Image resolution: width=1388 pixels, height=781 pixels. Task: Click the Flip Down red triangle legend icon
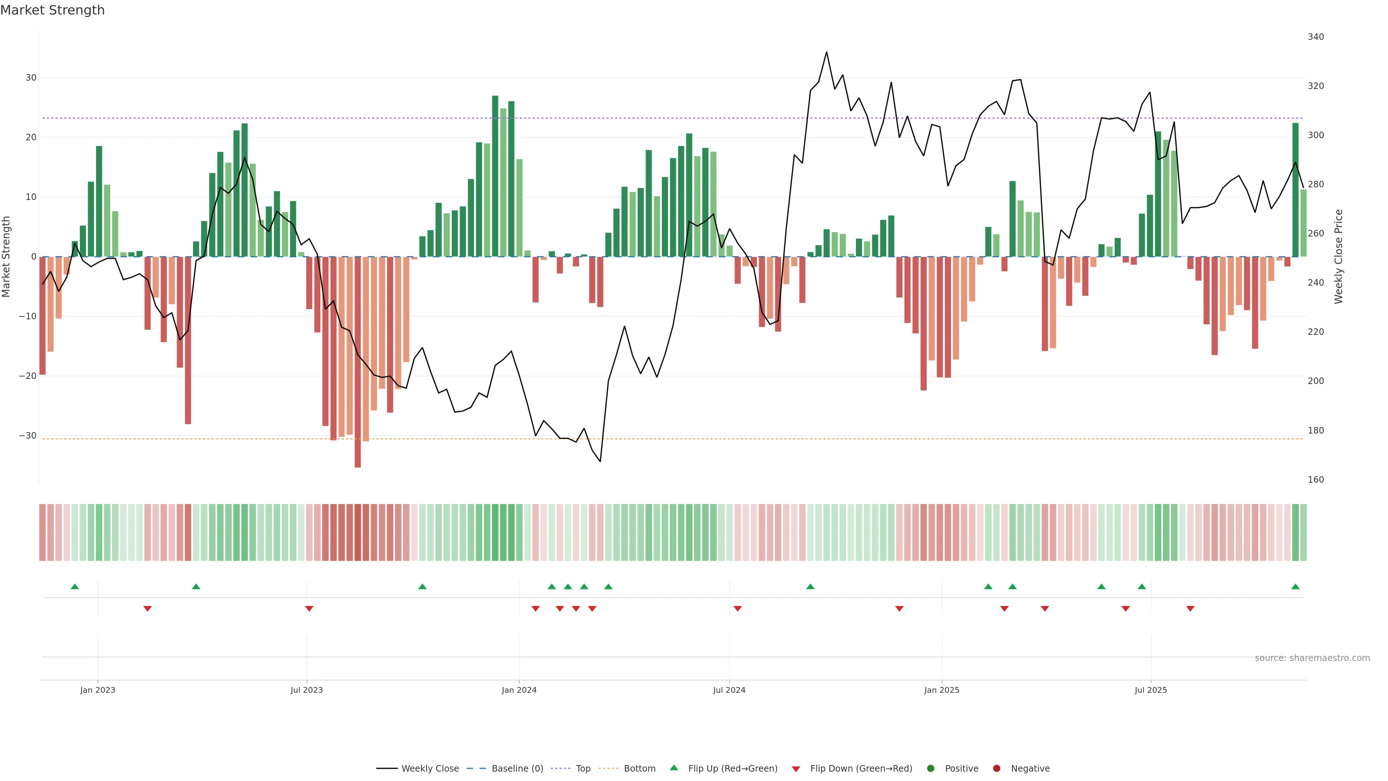796,769
